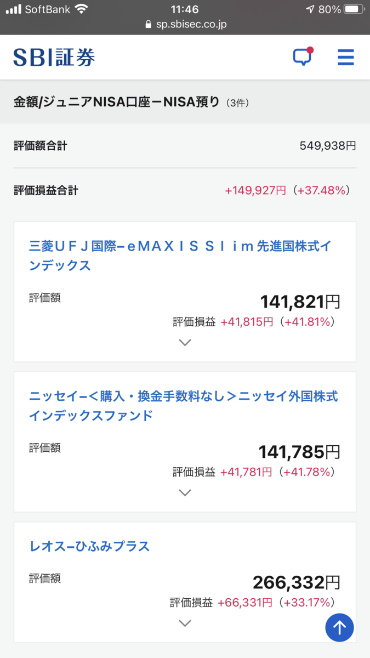Tap the scroll-to-top arrow button

click(x=340, y=627)
